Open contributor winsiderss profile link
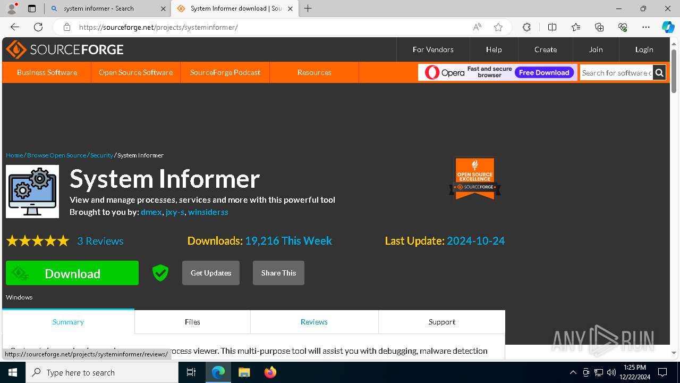Screen dimensions: 680x383 208,212
